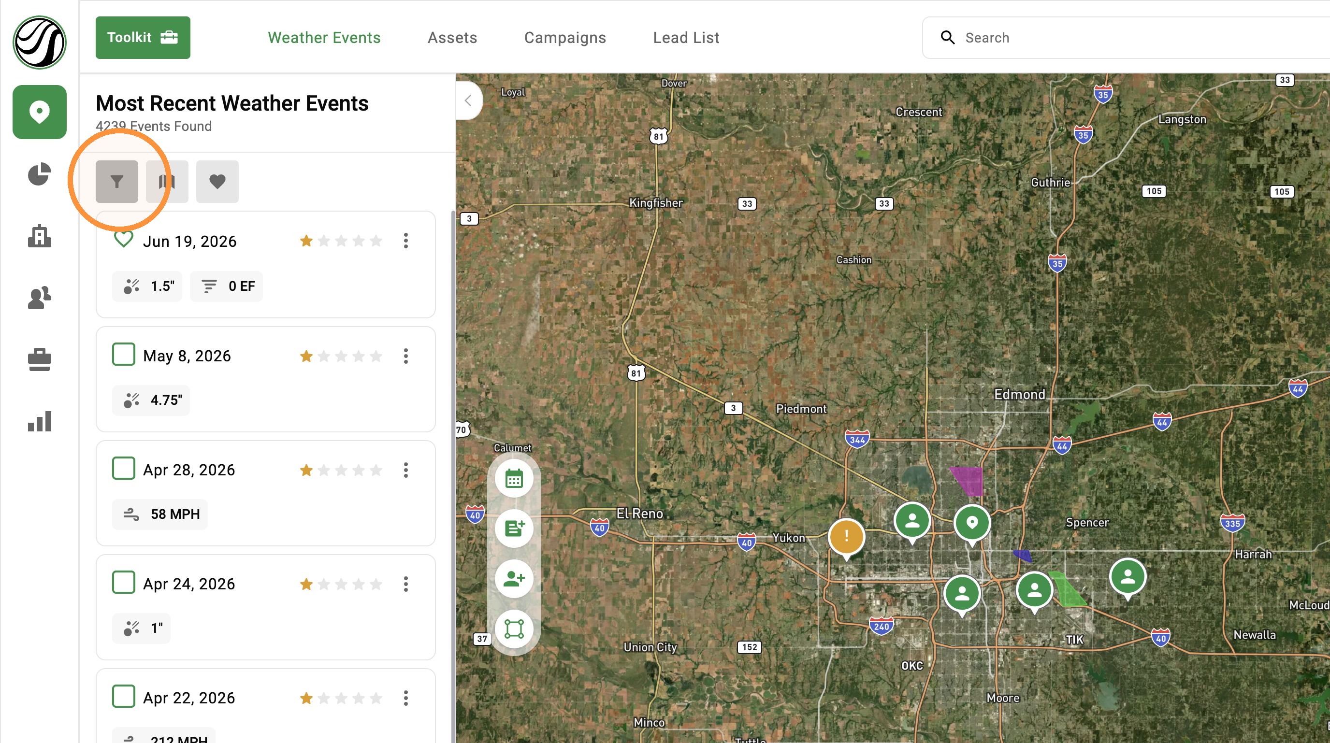Viewport: 1330px width, 743px height.
Task: Switch to the Assets tab
Action: 452,38
